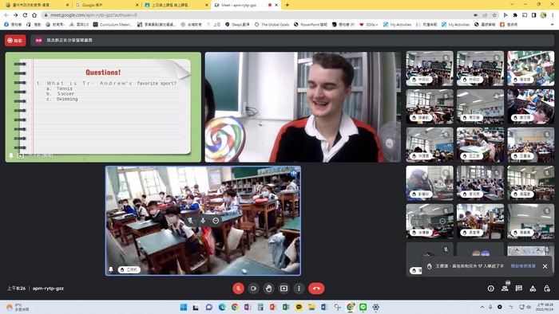Select the shared Questions! presentation tile
Screen dimensions: 559x314
point(103,107)
